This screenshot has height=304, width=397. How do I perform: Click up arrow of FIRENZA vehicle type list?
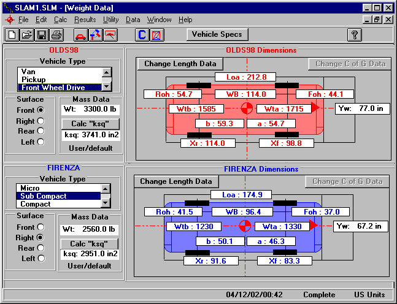coord(106,189)
